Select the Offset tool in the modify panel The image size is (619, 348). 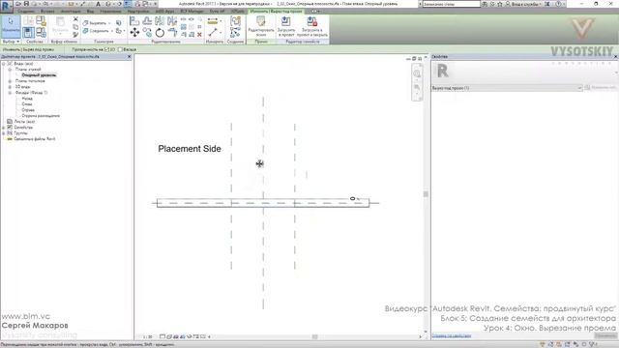tap(147, 21)
